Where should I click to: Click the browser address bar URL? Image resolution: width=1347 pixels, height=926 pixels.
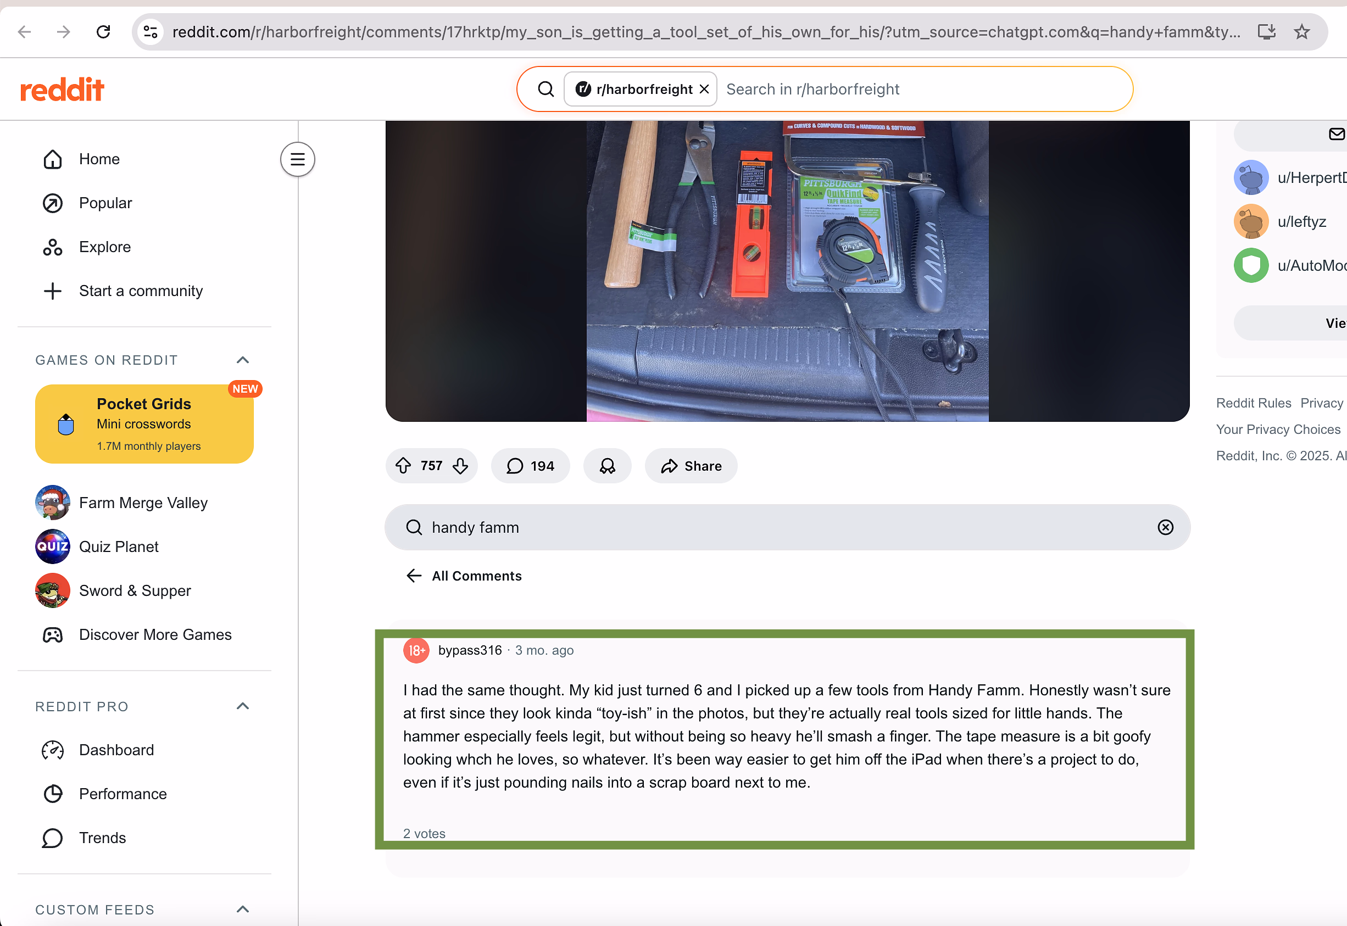706,32
